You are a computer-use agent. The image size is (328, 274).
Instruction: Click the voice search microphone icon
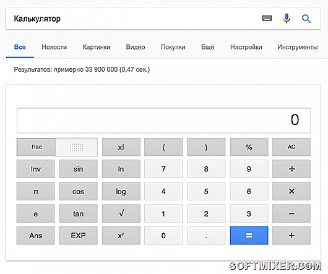pyautogui.click(x=287, y=19)
